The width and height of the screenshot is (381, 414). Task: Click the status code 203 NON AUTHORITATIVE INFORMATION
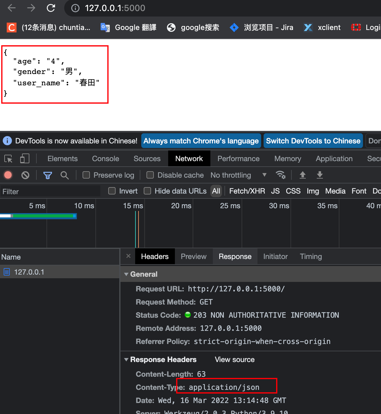coord(266,315)
